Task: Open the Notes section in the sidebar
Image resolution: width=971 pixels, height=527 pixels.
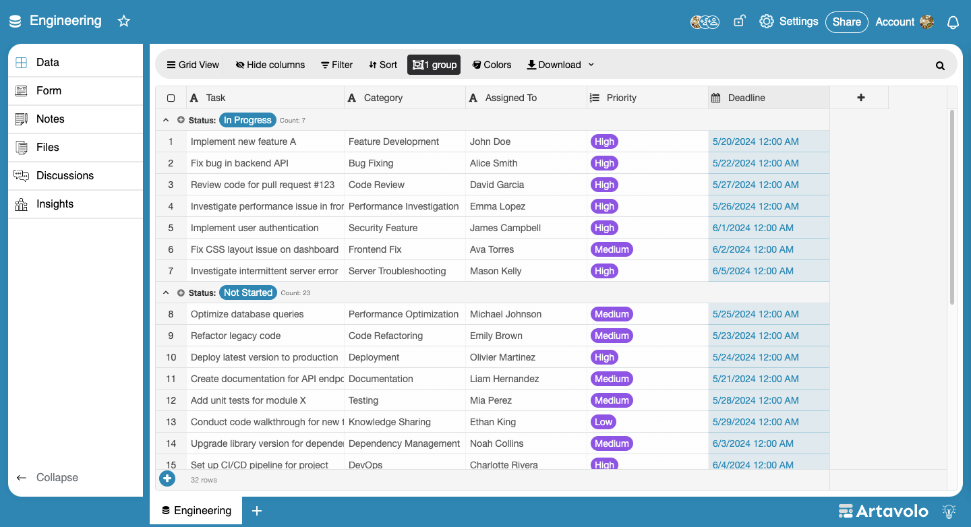Action: [x=76, y=119]
